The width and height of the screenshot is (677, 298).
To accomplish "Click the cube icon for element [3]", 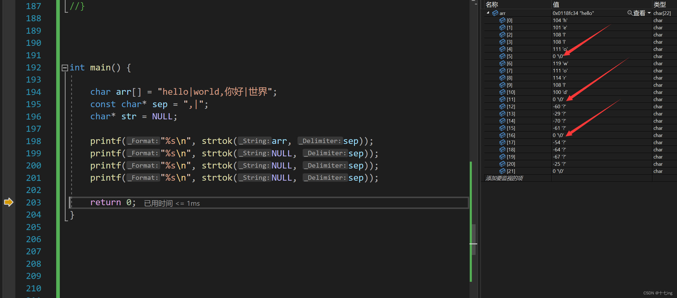I will tap(502, 42).
